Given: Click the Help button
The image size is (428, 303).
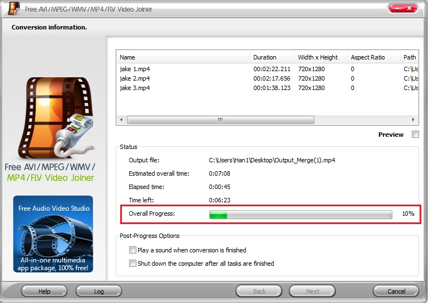Looking at the screenshot, I should [44, 291].
